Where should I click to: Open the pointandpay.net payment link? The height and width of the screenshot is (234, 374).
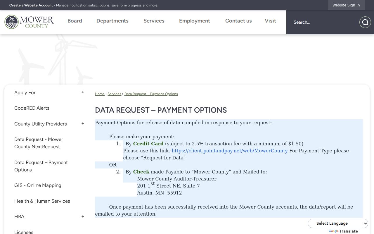(x=230, y=151)
